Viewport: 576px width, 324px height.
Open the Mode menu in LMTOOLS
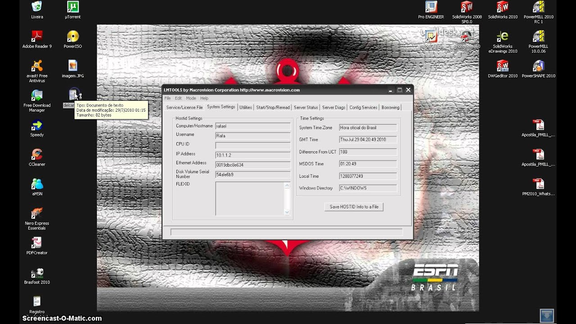tap(191, 98)
